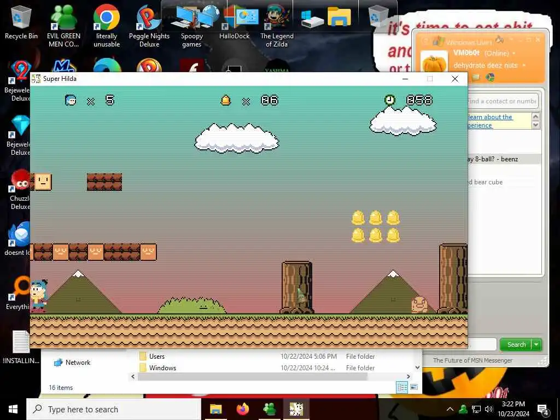Show hidden tray icons chevron
Viewport: 560px width, 420px height.
(450, 409)
